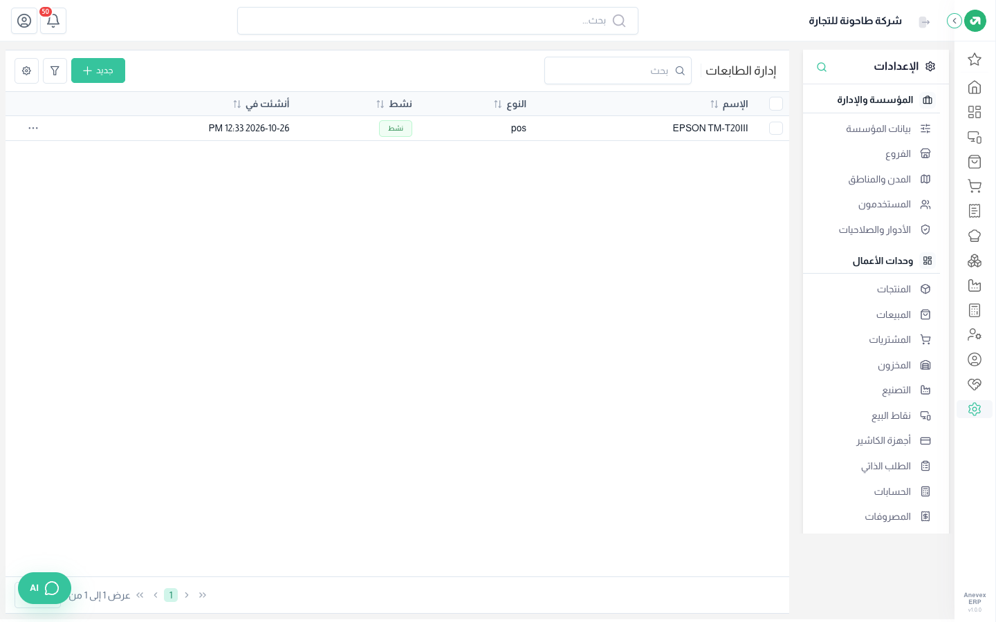Click the notifications bell with 50 badge
This screenshot has width=996, height=622.
(x=53, y=21)
